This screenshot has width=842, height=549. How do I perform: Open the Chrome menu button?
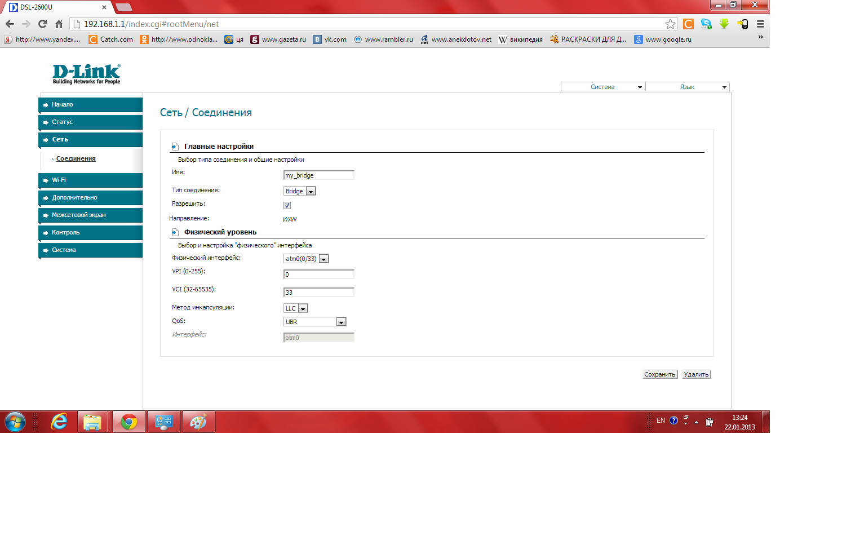click(760, 24)
